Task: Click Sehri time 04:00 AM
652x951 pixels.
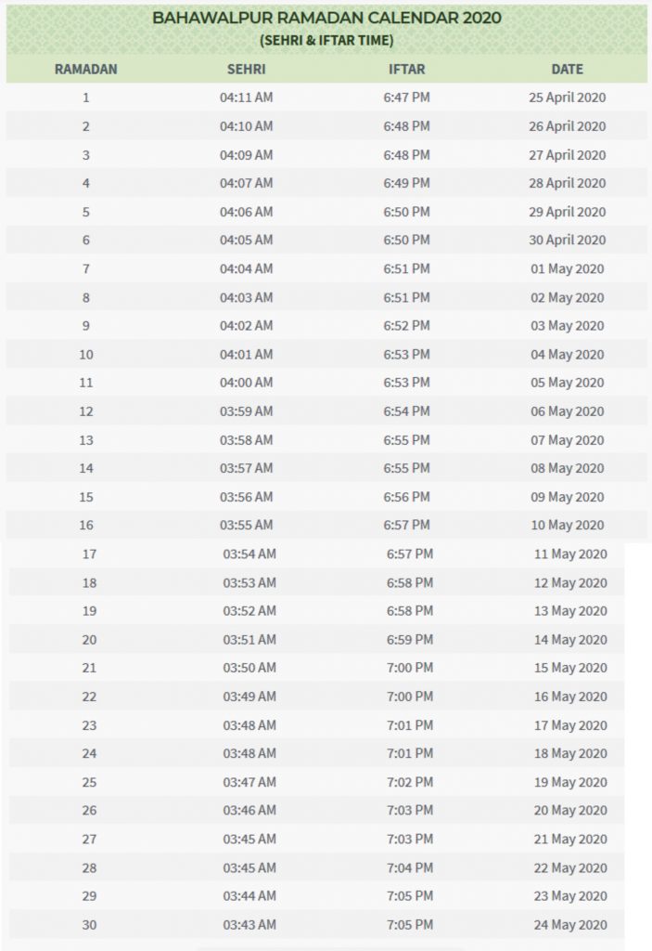Action: point(247,383)
